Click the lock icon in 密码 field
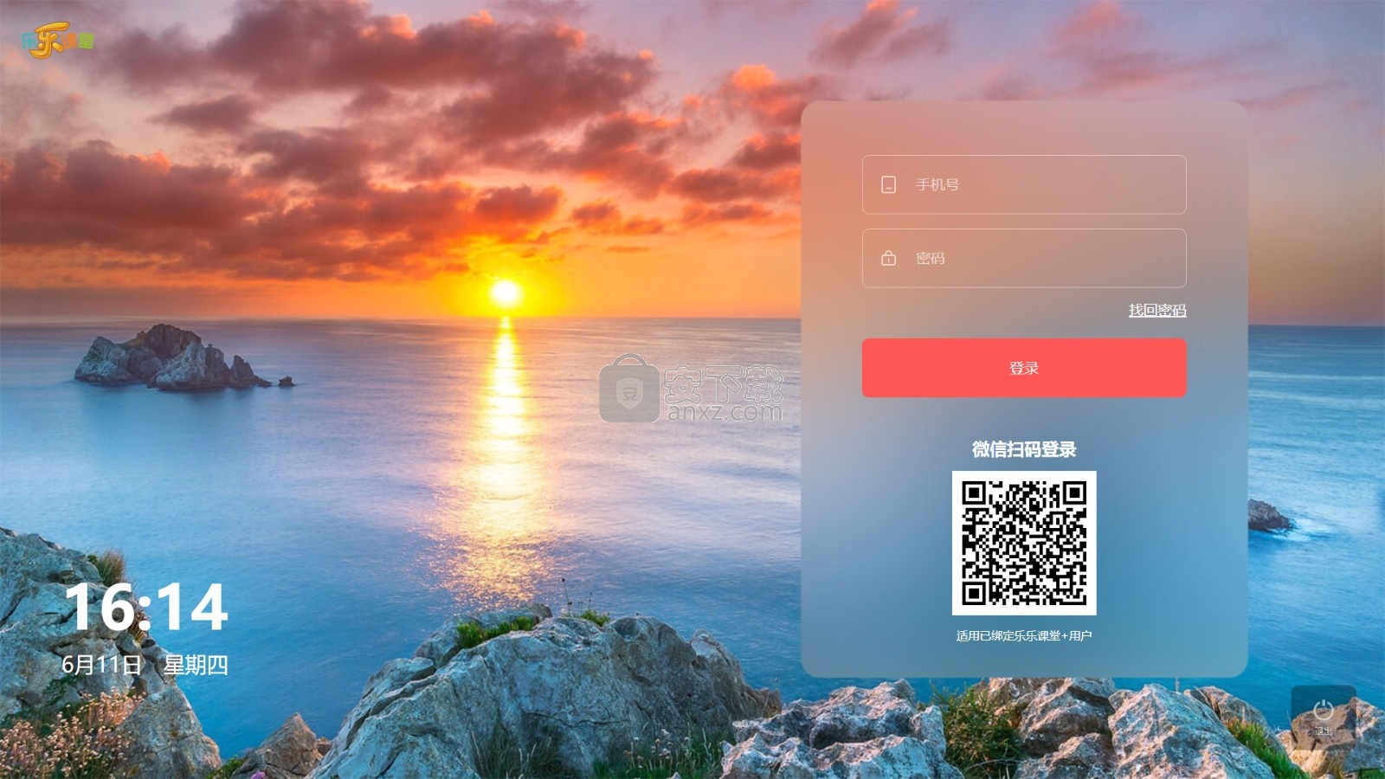 click(x=888, y=258)
